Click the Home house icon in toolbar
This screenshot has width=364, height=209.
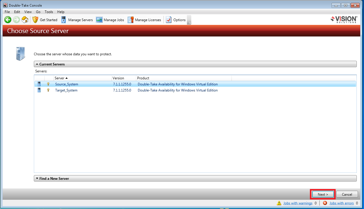(x=25, y=20)
